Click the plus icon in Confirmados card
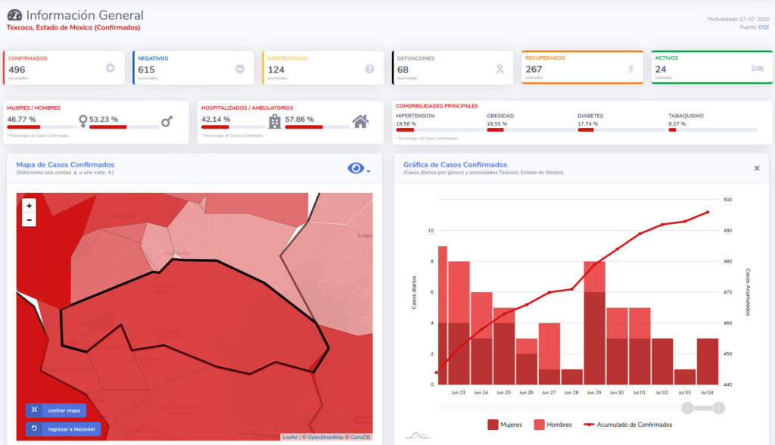Viewport: 775px width, 445px height. 110,68
